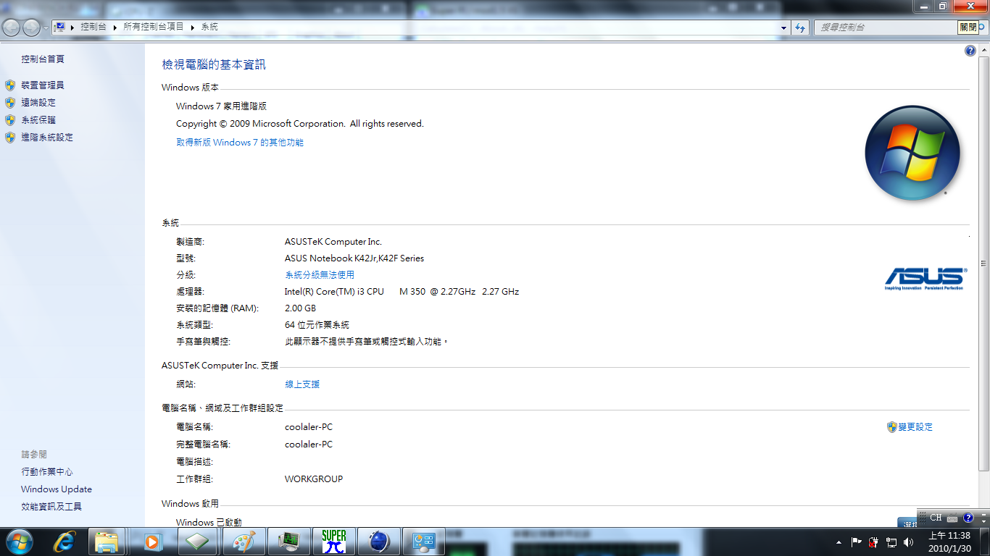Expand arrow after 所有控制台項目 breadcrumb

tap(193, 27)
